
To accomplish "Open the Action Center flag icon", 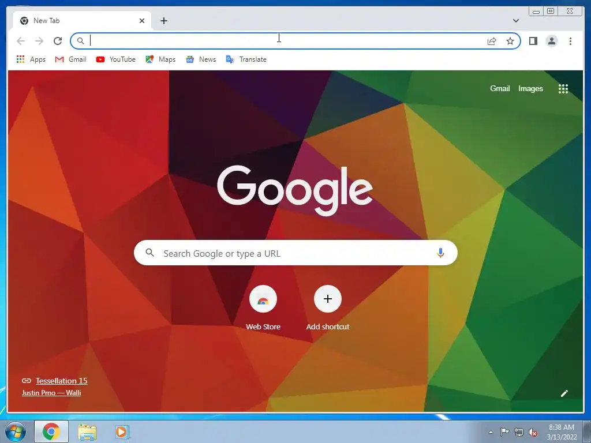I will click(504, 432).
